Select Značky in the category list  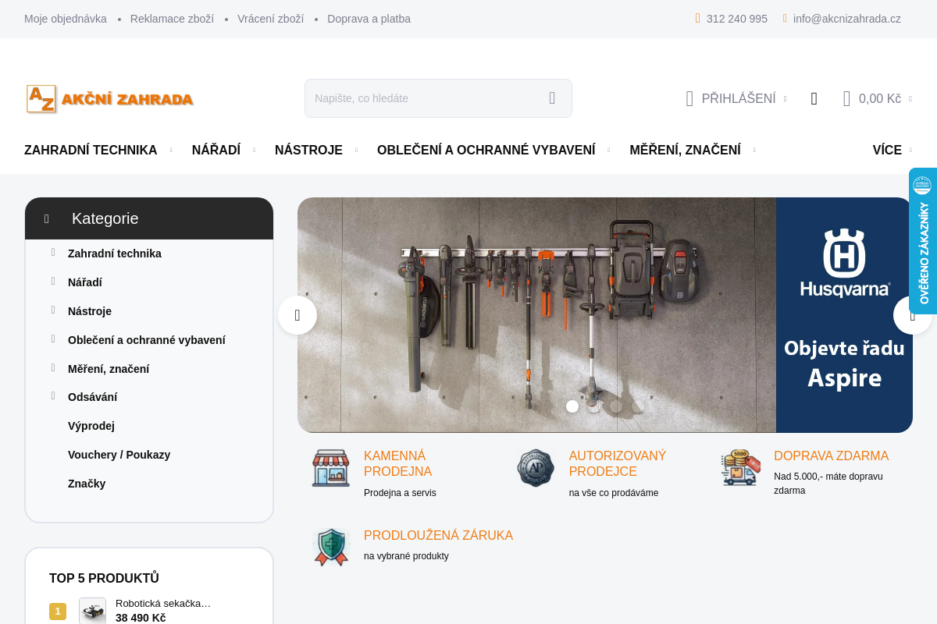coord(87,484)
